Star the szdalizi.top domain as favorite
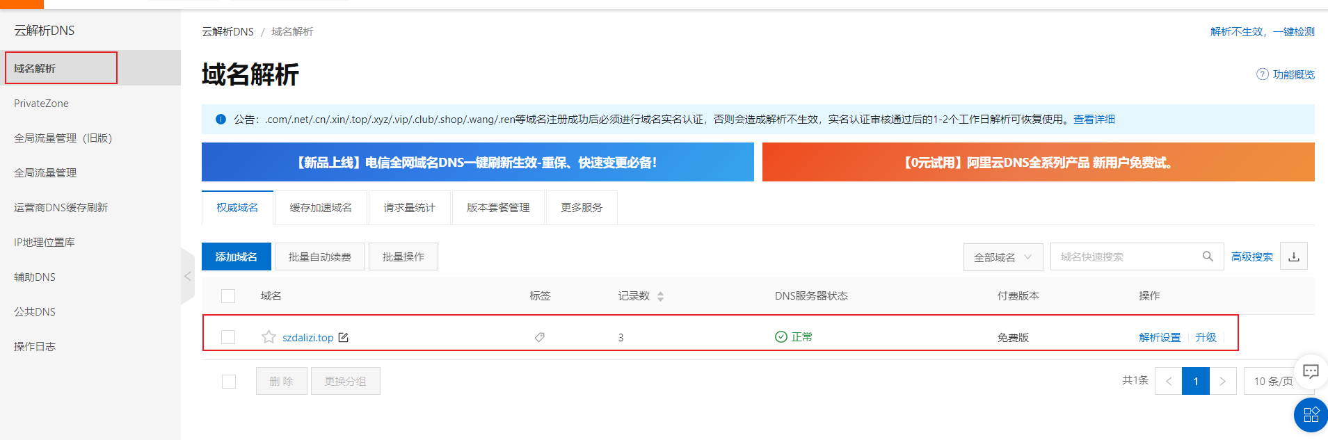Viewport: 1328px width, 440px height. click(269, 337)
